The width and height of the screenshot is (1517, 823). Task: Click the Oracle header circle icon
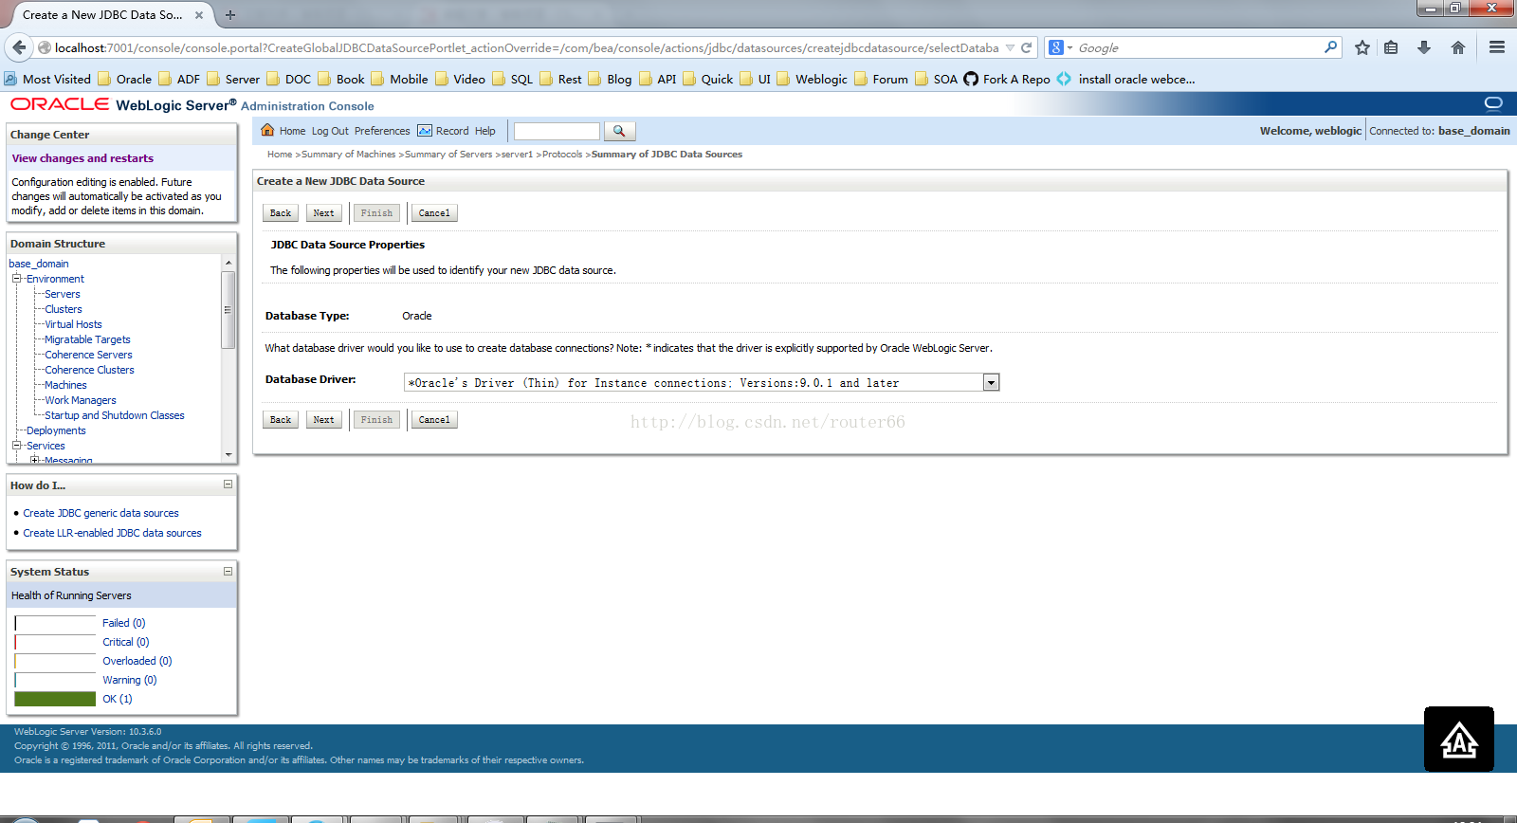1493,102
